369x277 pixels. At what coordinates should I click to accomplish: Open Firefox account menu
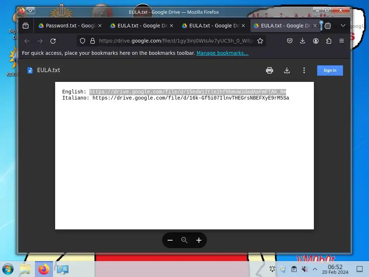[316, 41]
